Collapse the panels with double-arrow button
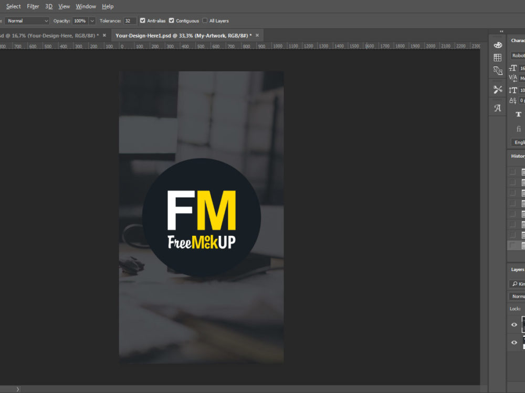 click(501, 31)
